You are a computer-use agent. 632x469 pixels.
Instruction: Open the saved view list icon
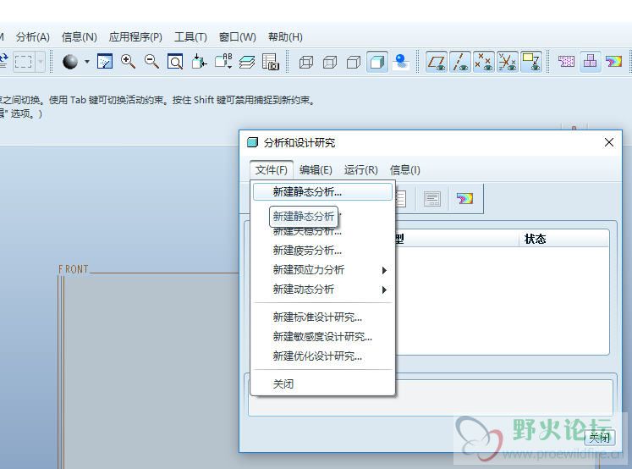point(223,62)
